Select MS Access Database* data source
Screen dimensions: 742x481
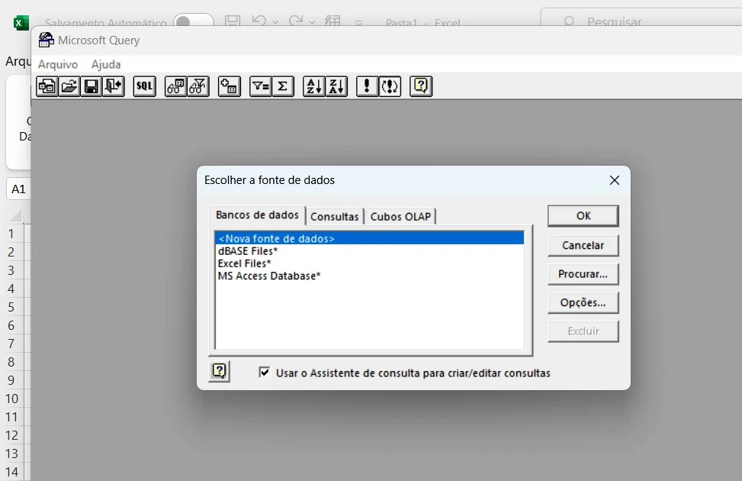(x=370, y=276)
